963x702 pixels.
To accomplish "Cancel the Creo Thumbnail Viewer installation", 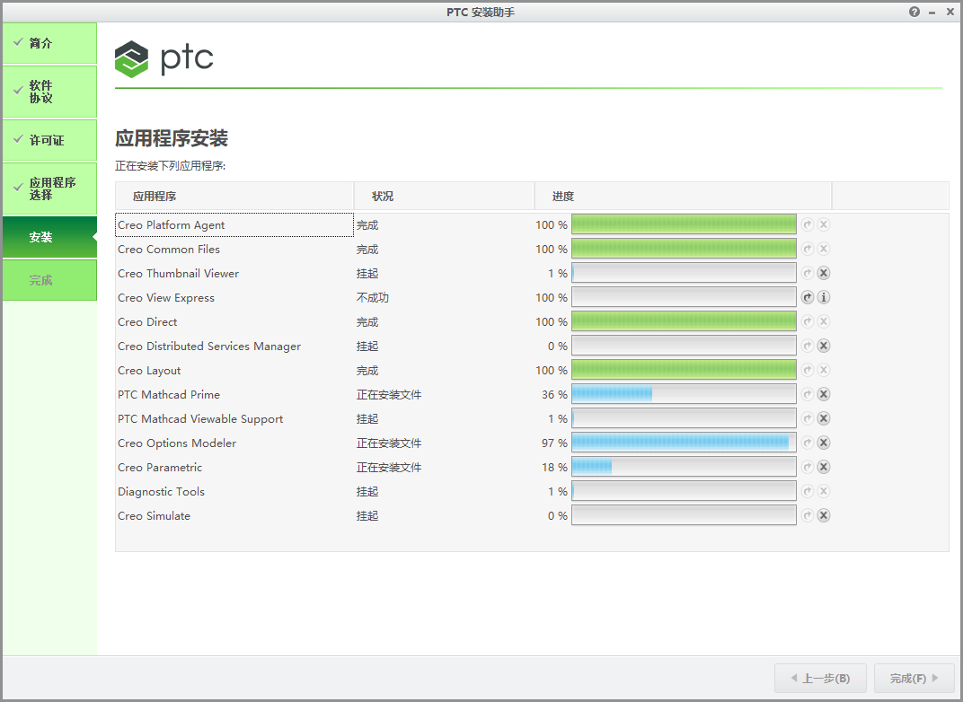I will tap(824, 273).
